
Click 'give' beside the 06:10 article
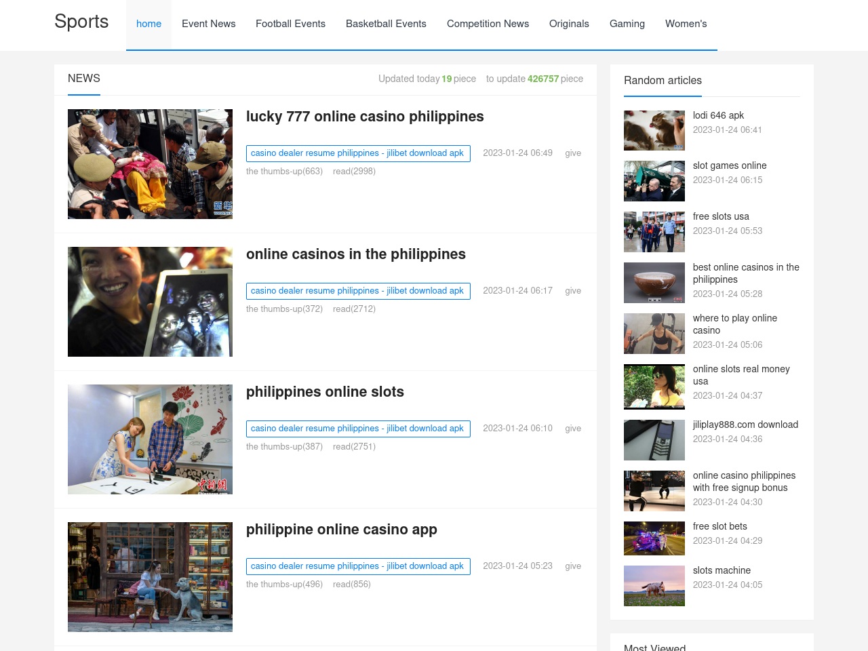[x=573, y=429]
